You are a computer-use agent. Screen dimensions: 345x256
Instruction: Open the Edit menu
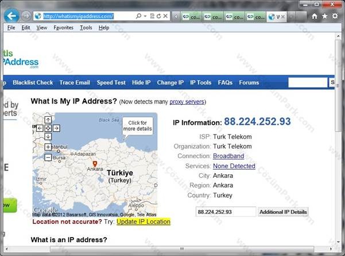point(25,28)
